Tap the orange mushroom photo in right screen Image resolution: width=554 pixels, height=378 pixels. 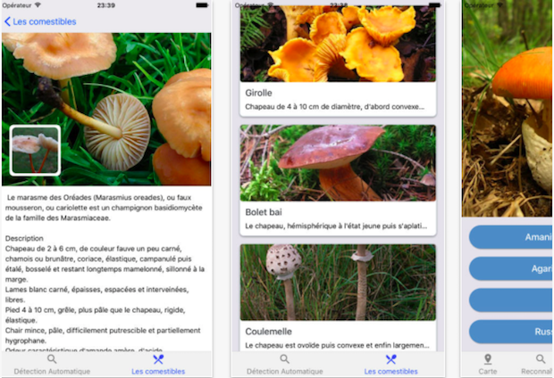pos(508,107)
